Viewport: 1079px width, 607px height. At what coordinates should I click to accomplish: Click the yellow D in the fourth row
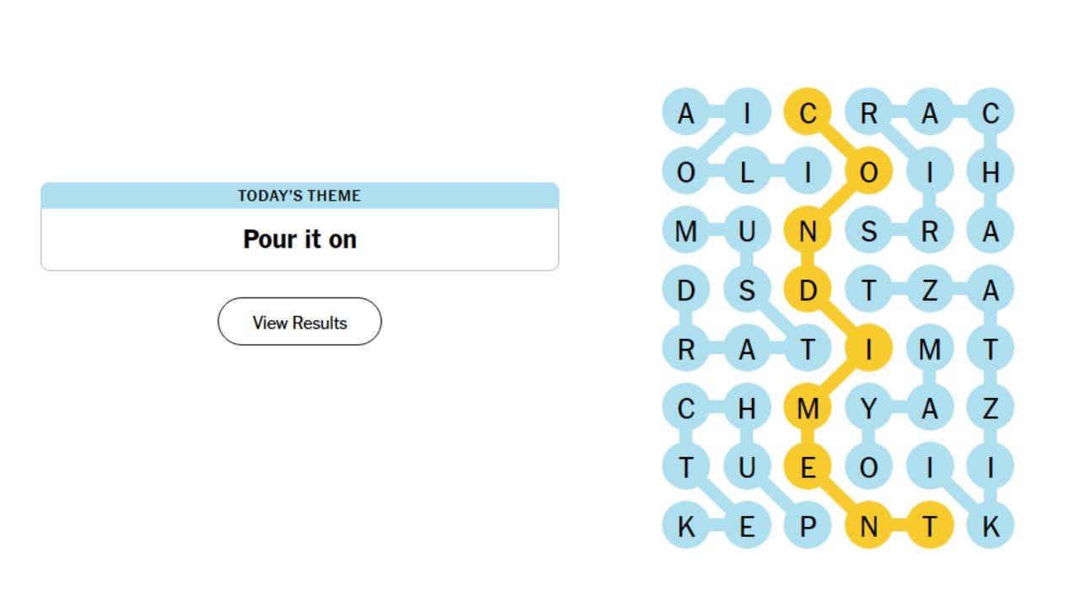tap(808, 289)
